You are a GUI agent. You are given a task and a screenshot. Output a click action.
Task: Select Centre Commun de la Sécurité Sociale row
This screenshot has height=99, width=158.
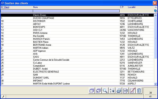point(77,60)
